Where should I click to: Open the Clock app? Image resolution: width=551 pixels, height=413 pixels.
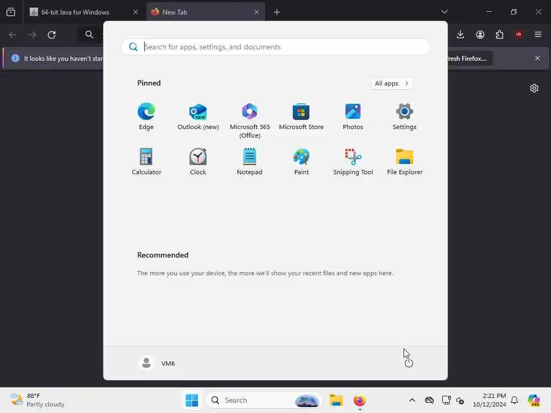click(198, 162)
